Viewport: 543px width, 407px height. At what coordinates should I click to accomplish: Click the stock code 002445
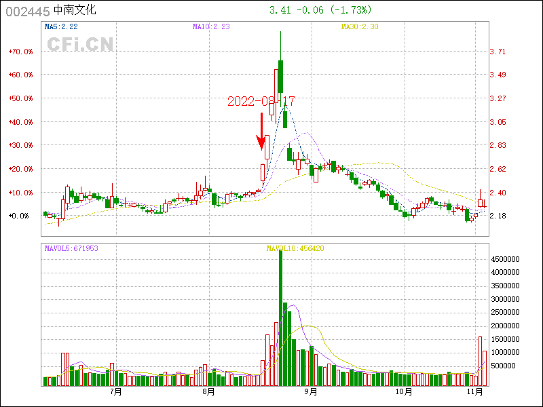click(28, 11)
